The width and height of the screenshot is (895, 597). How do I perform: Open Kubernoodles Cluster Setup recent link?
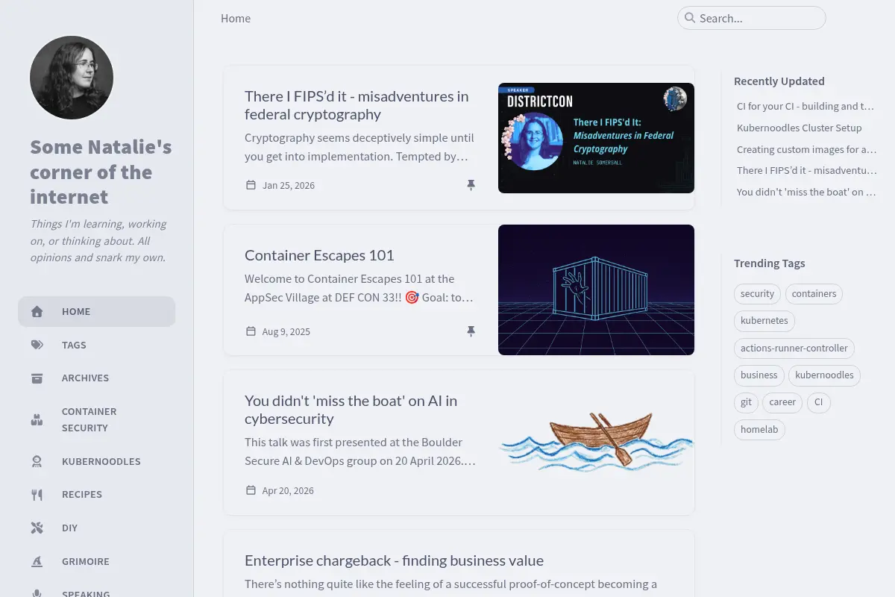point(799,128)
